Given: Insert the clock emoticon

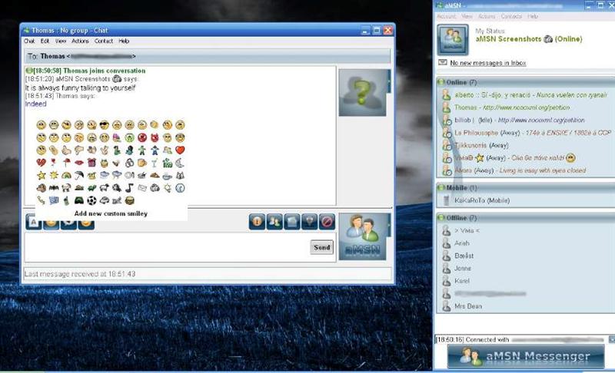Looking at the screenshot, I should 180,188.
